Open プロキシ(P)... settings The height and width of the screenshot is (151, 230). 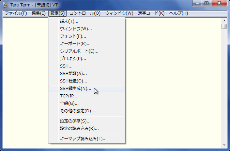(x=87, y=59)
